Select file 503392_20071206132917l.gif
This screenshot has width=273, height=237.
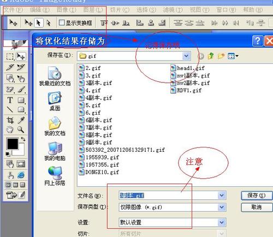click(122, 150)
